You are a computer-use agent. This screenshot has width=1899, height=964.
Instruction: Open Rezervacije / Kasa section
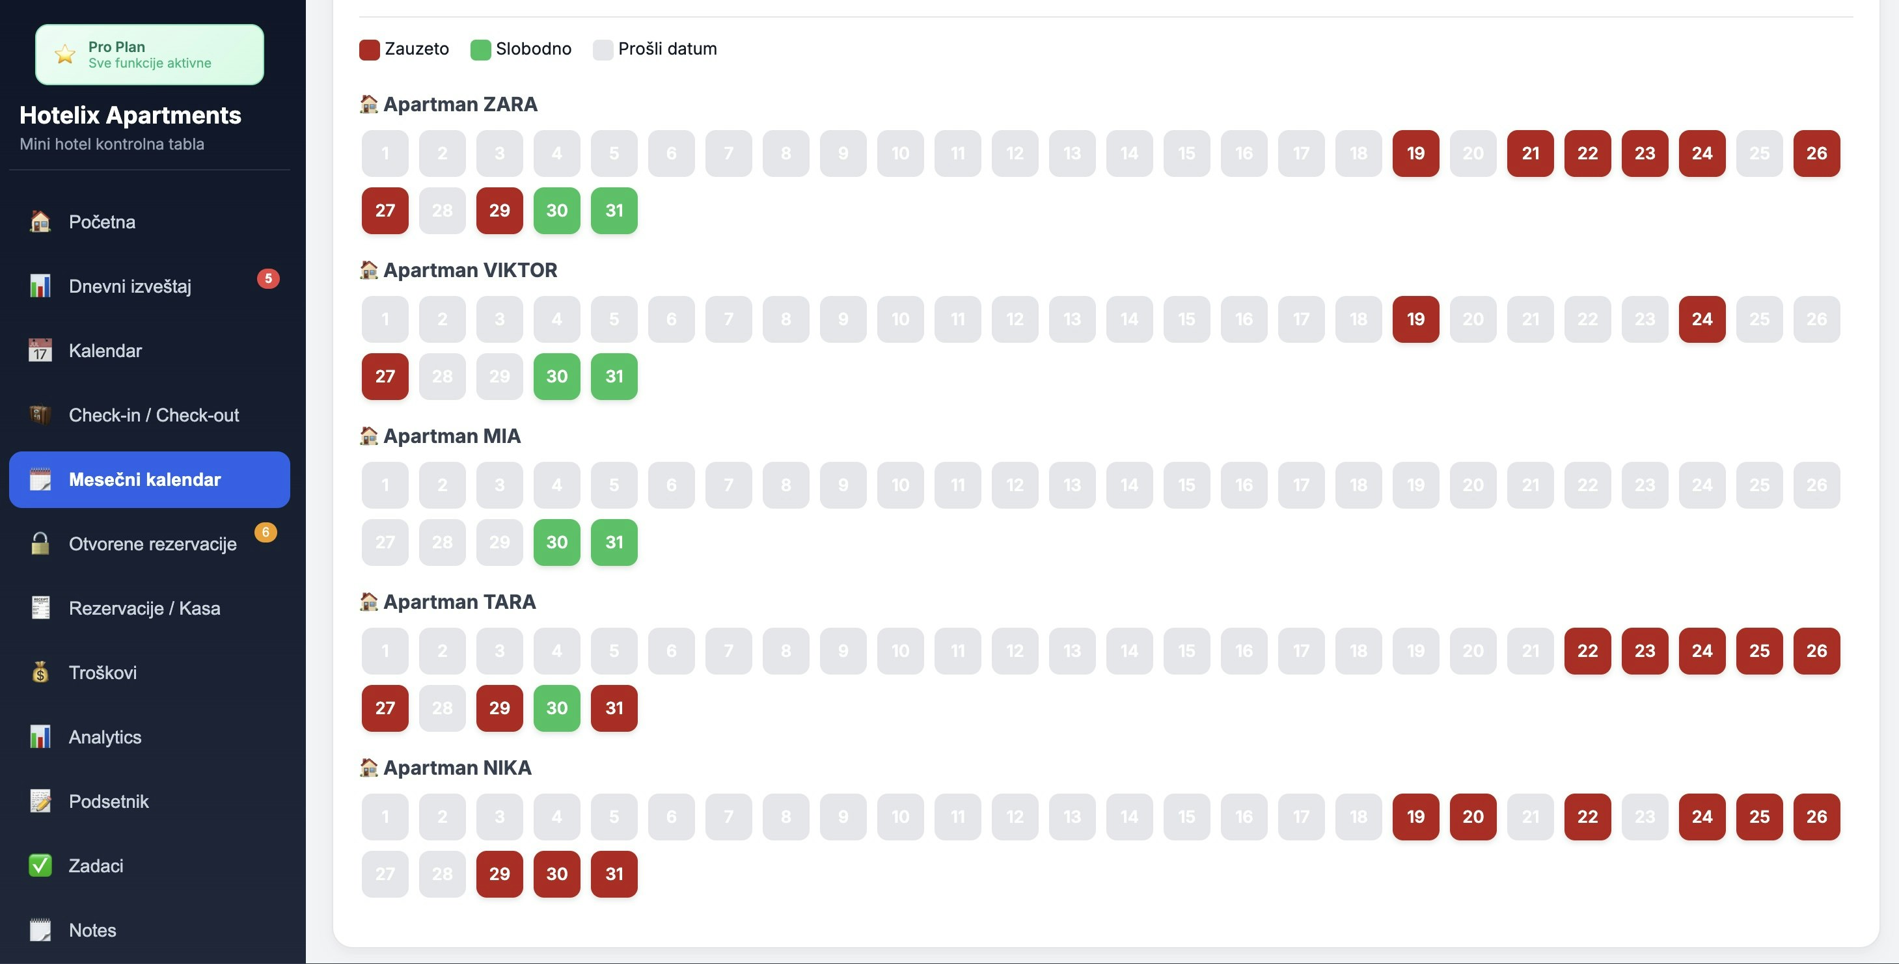tap(144, 608)
